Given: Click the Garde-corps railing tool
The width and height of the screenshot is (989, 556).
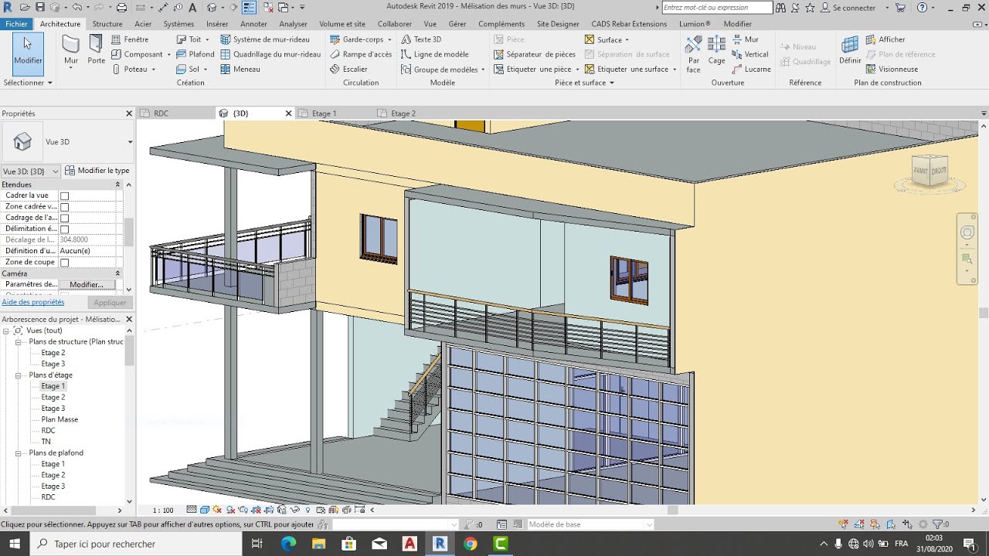Looking at the screenshot, I should point(360,39).
